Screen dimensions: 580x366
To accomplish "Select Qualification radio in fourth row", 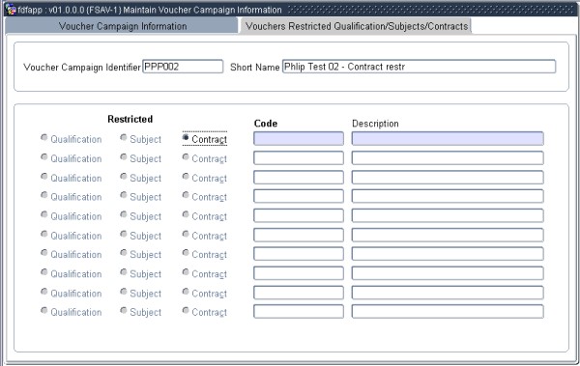I will 44,195.
